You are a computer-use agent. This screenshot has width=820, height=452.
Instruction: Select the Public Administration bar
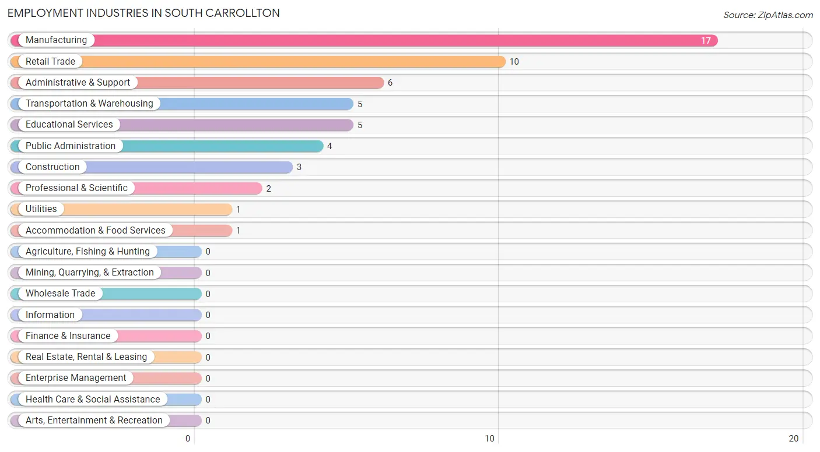point(167,146)
